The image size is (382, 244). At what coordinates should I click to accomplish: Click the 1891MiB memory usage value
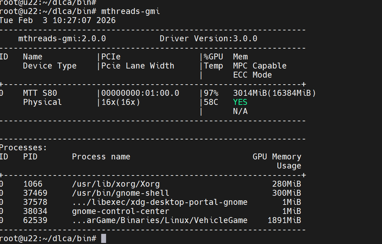tap(284, 220)
